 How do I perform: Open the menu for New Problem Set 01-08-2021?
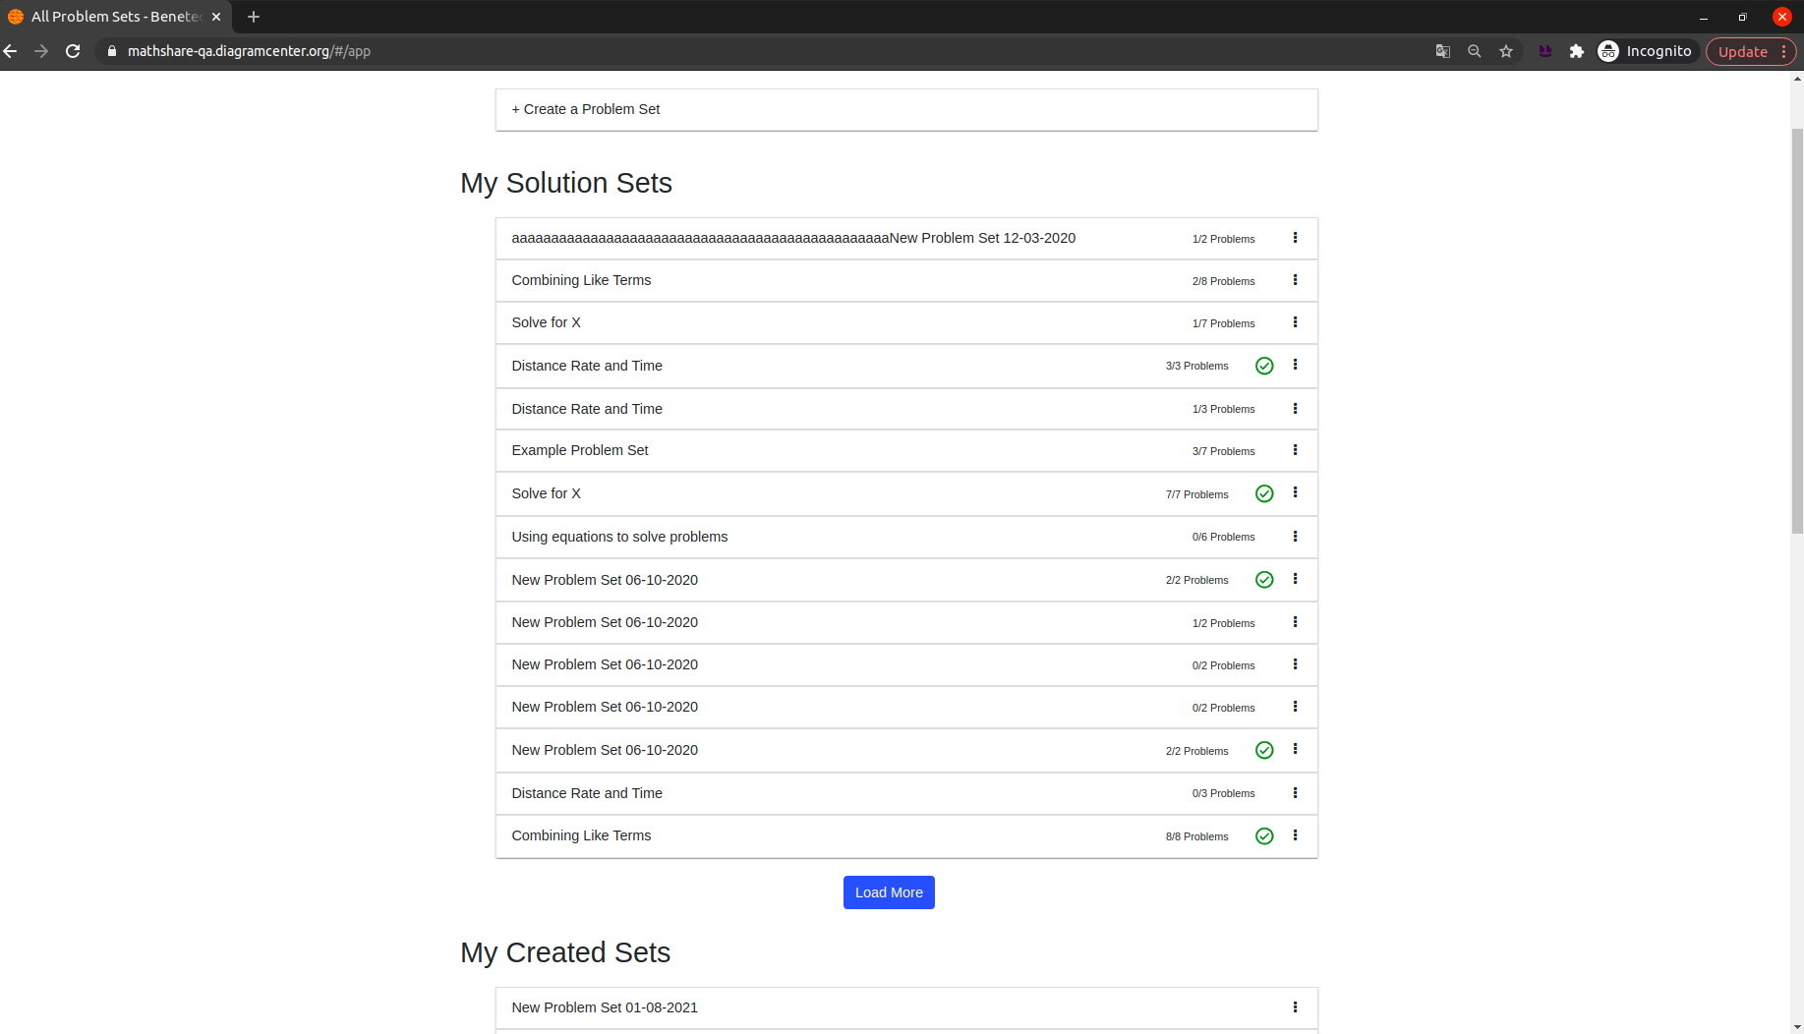1295,1007
